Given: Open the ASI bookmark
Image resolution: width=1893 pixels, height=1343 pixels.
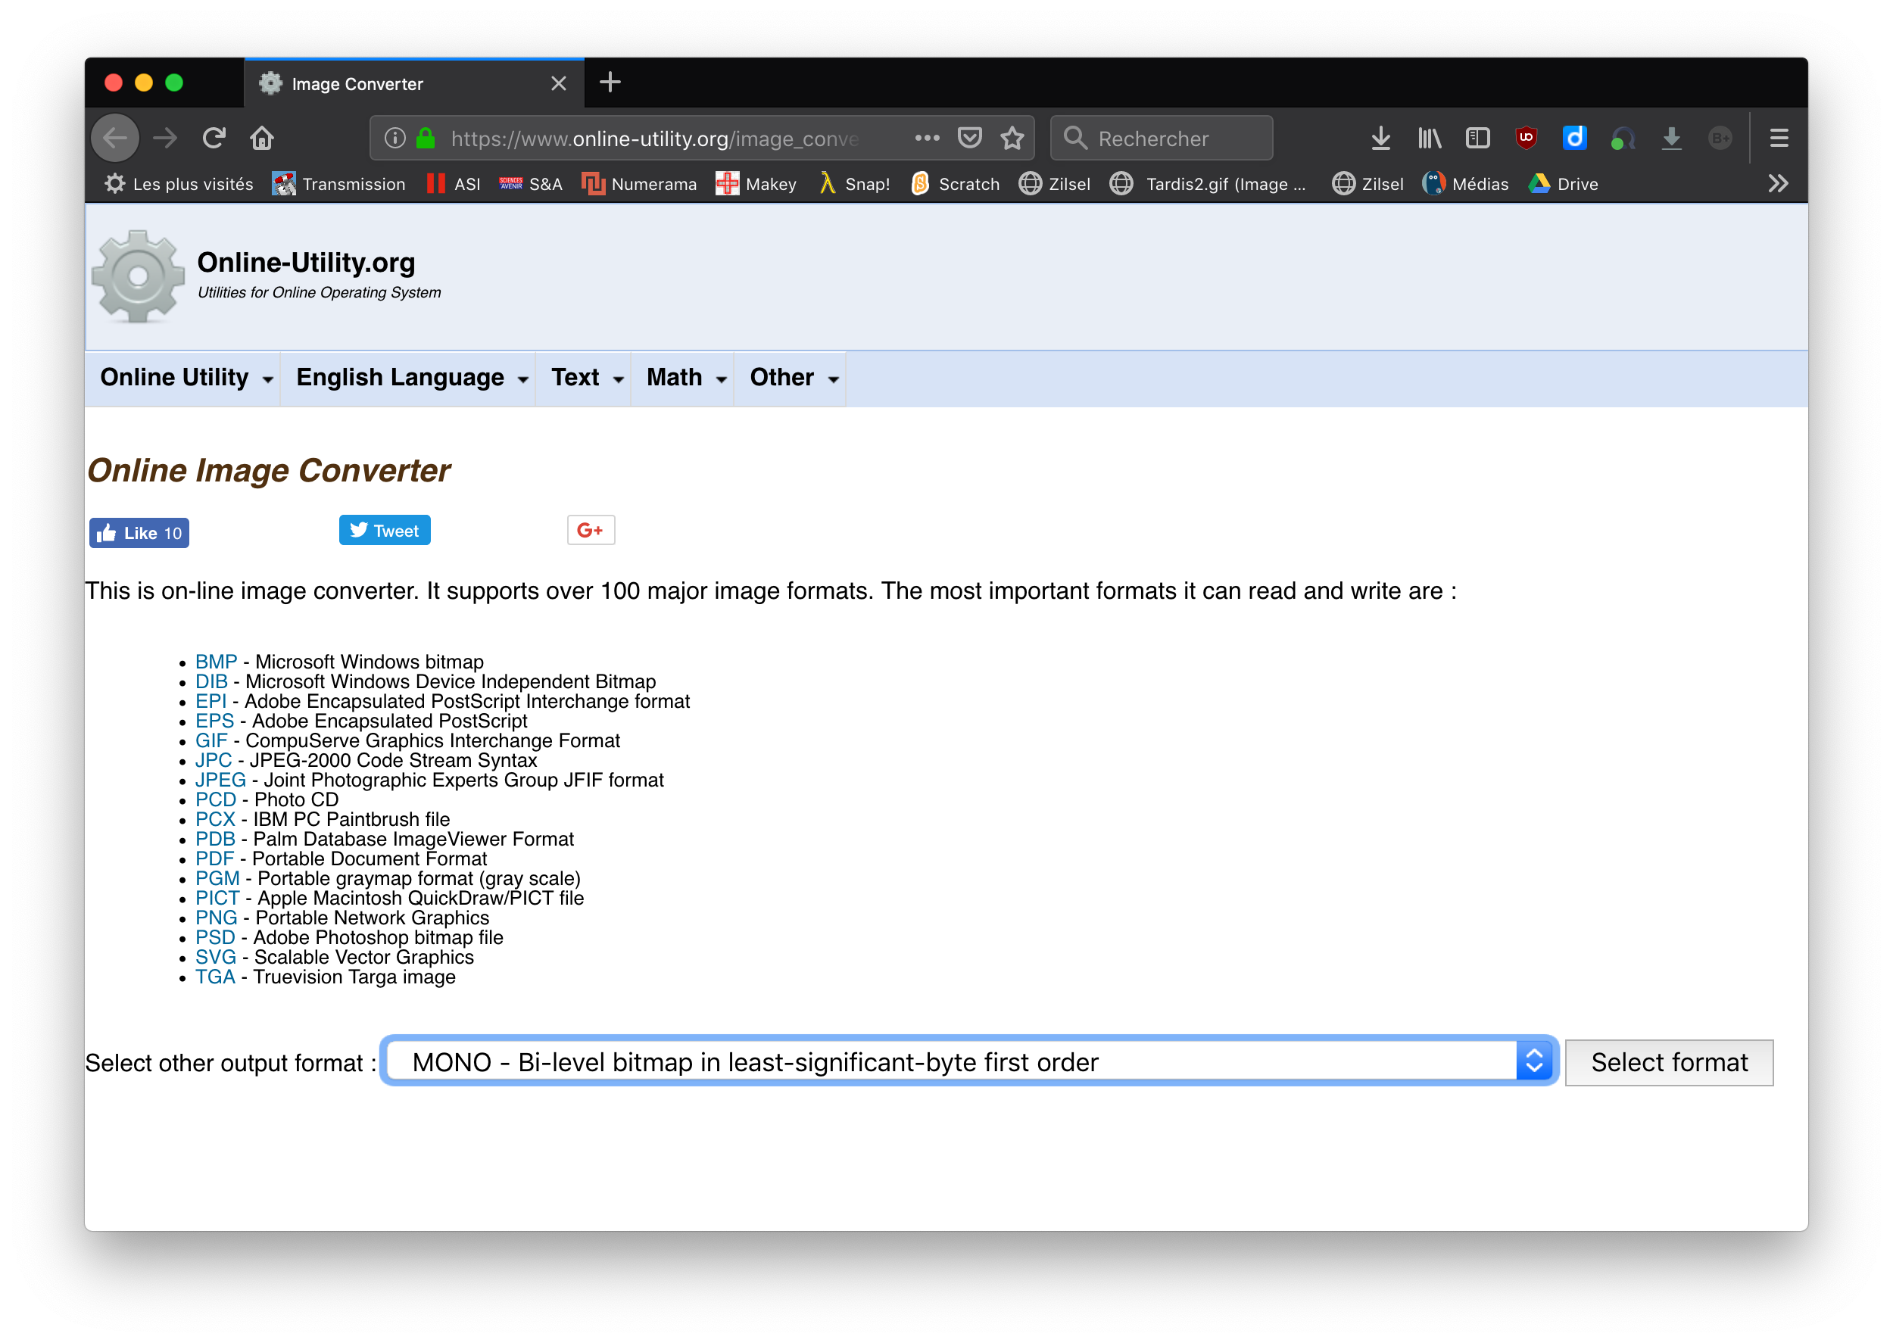Looking at the screenshot, I should [x=454, y=184].
